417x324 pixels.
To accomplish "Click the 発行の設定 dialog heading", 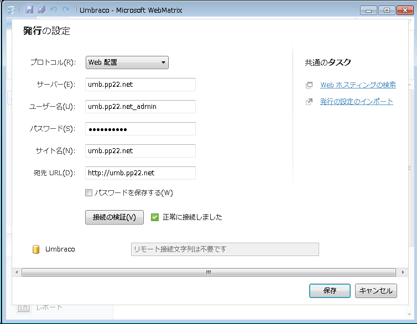I will [46, 31].
